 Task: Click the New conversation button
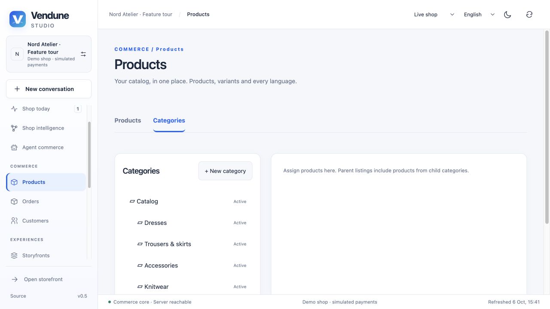coord(49,89)
